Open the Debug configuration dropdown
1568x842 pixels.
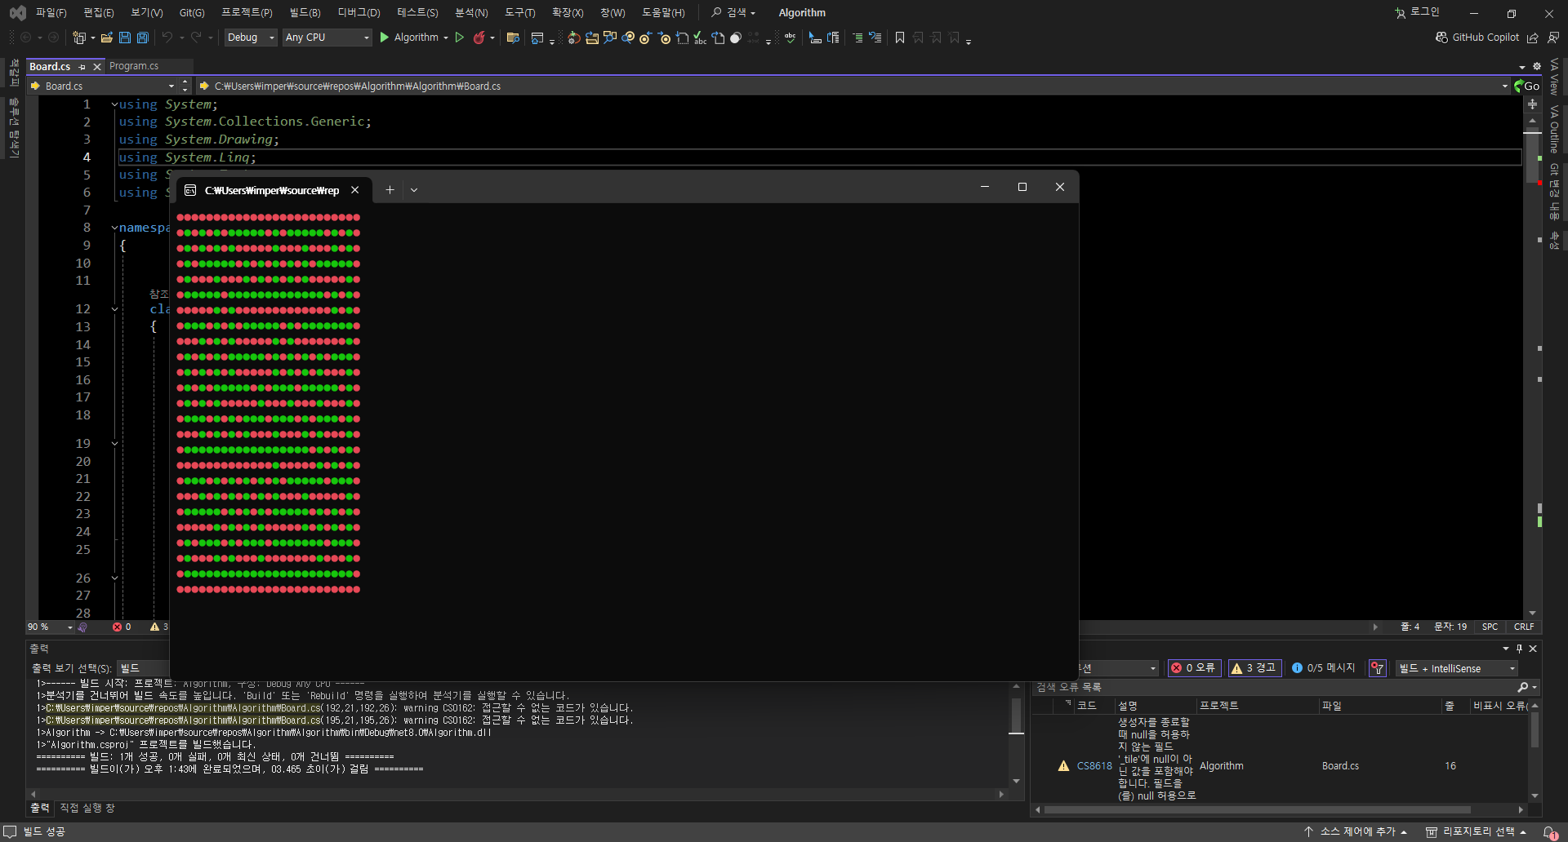pos(250,38)
